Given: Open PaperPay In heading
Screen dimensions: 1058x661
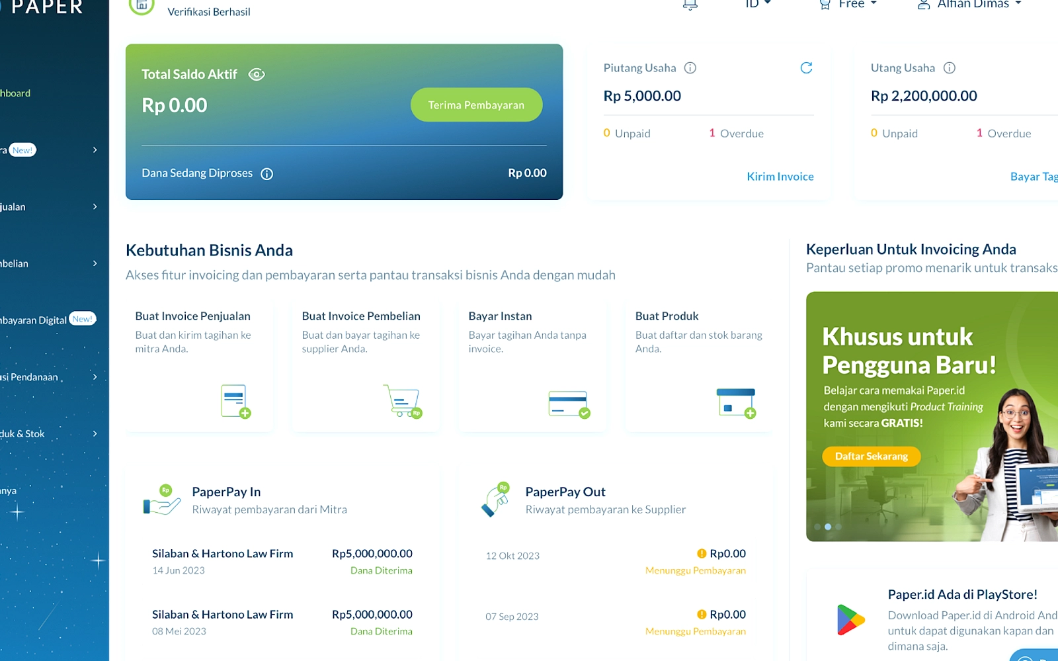Looking at the screenshot, I should (x=226, y=492).
